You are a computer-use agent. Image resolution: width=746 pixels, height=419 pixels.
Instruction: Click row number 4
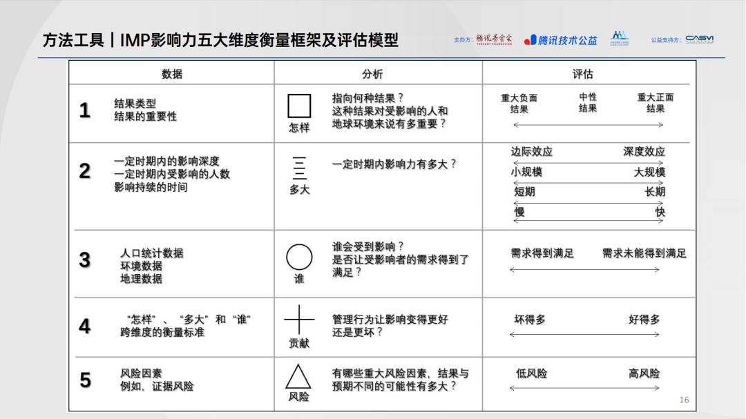pos(85,326)
